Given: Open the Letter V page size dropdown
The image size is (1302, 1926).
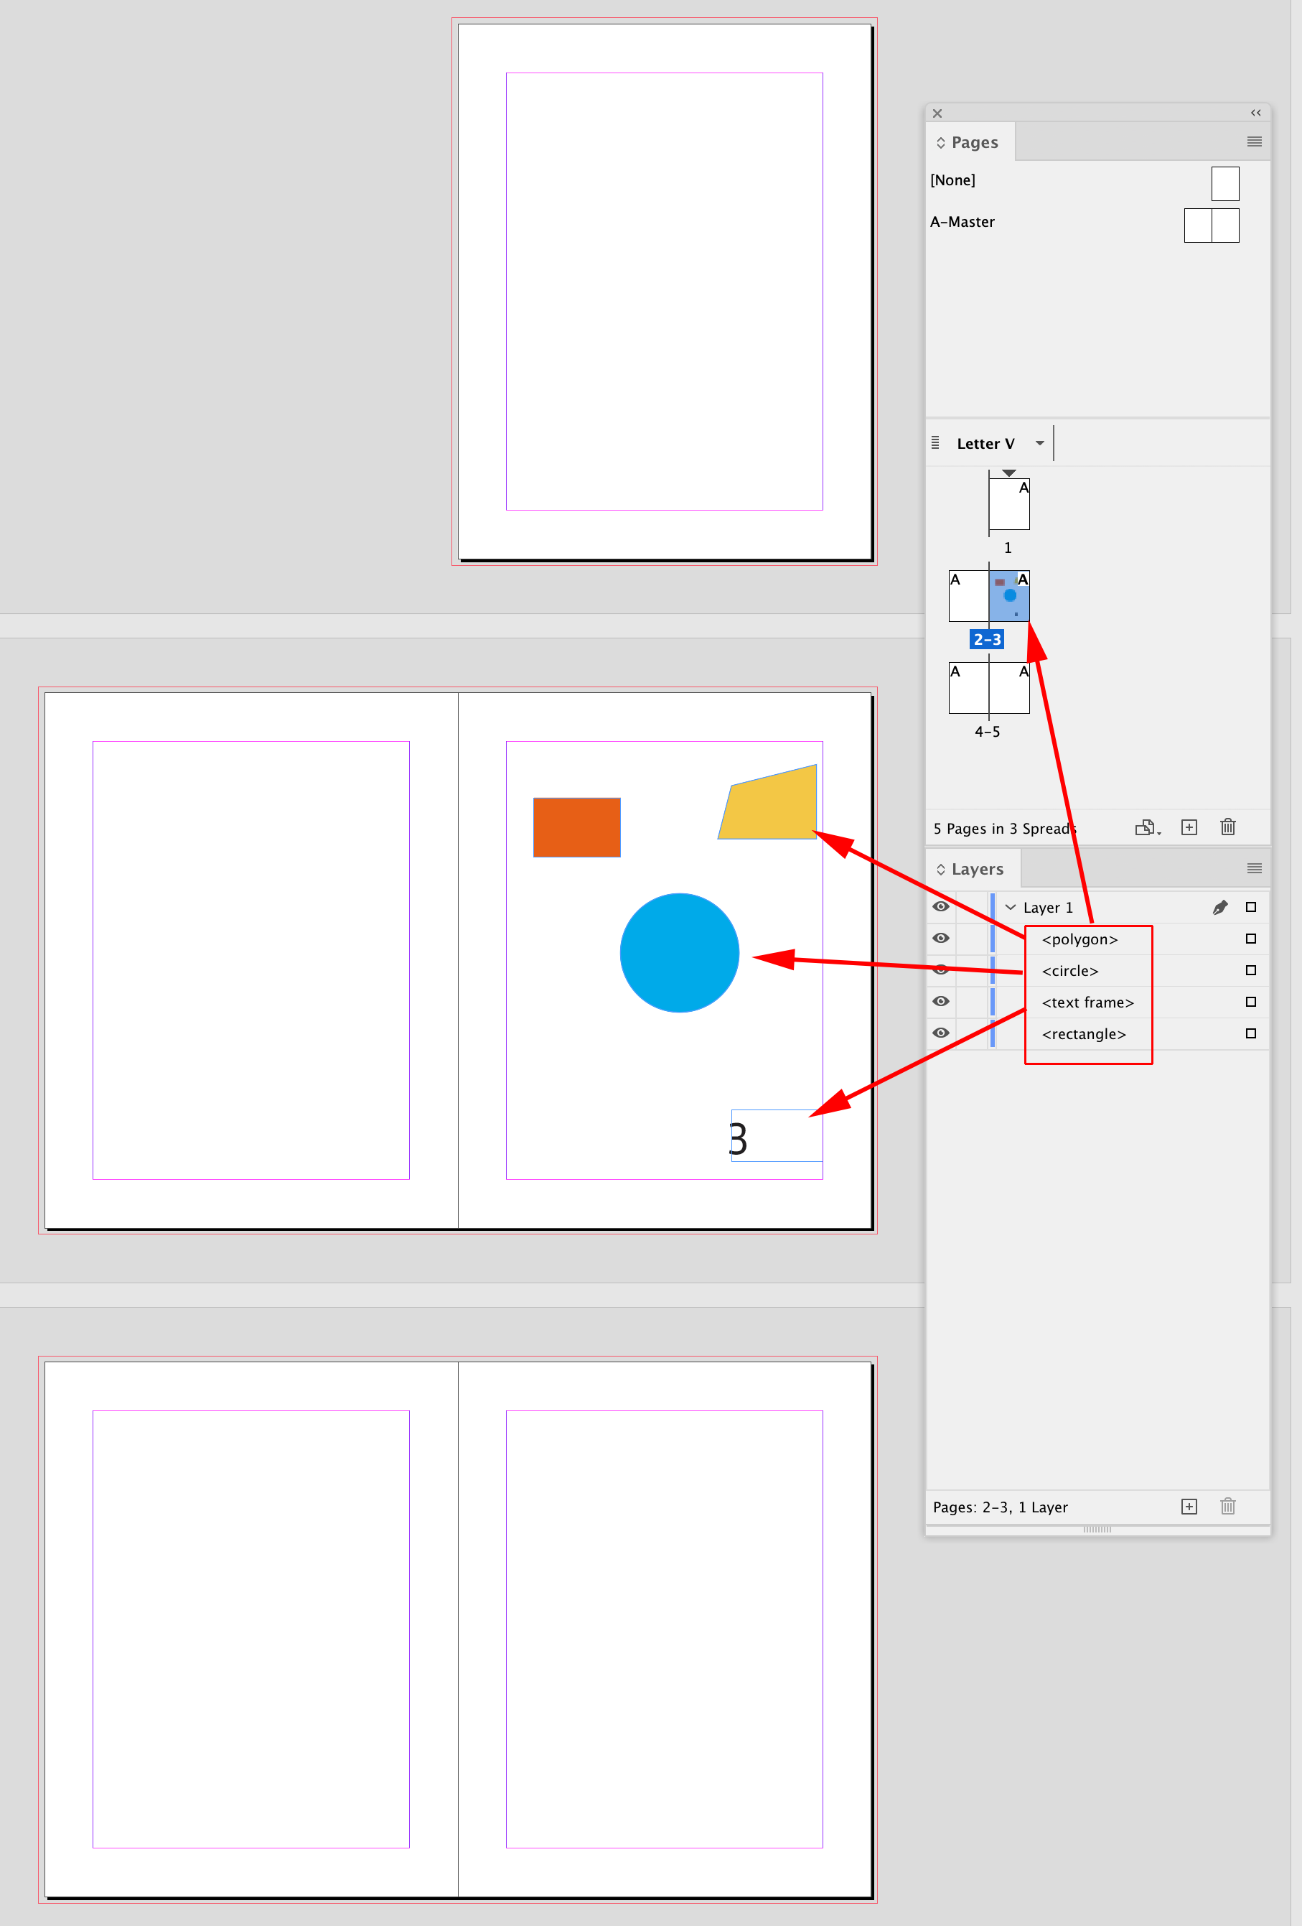Looking at the screenshot, I should tap(1040, 442).
